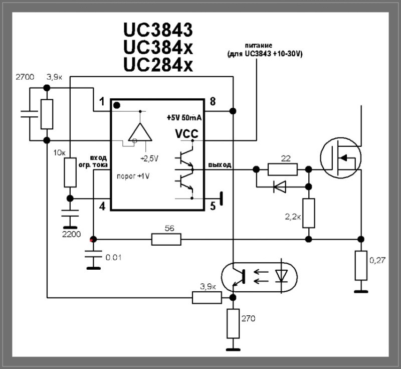Select the 270 value label
401x369 pixels.
248,319
